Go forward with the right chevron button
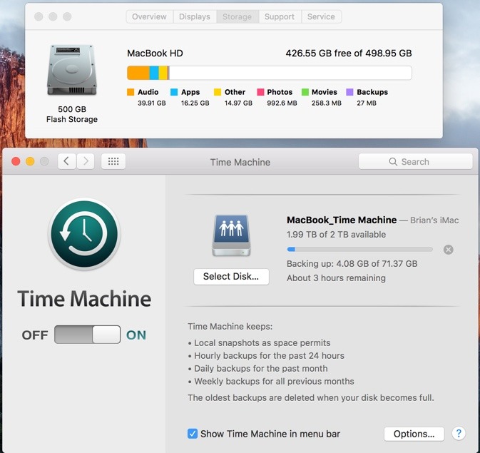480x453 pixels. click(86, 161)
